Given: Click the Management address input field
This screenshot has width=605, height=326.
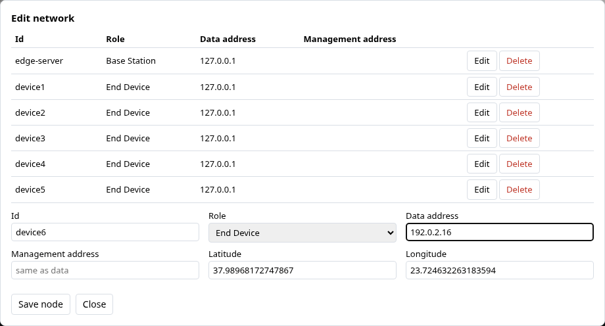Looking at the screenshot, I should 105,270.
